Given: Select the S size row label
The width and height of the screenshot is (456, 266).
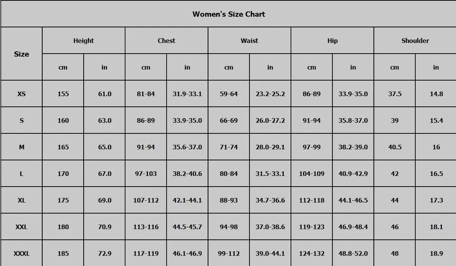Looking at the screenshot, I should [21, 121].
